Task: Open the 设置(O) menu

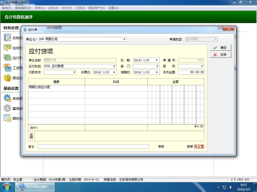Action: pyautogui.click(x=113, y=8)
